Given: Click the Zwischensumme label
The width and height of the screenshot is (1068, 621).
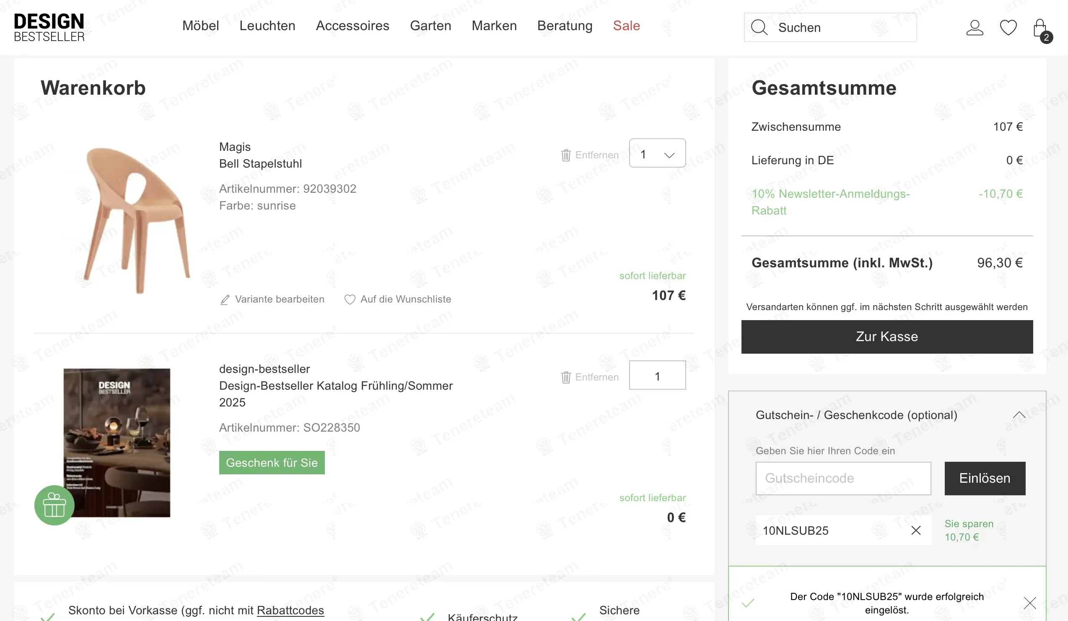Looking at the screenshot, I should coord(796,127).
